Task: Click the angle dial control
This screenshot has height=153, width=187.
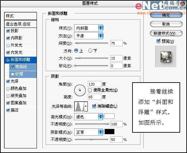Action: pyautogui.click(x=80, y=90)
